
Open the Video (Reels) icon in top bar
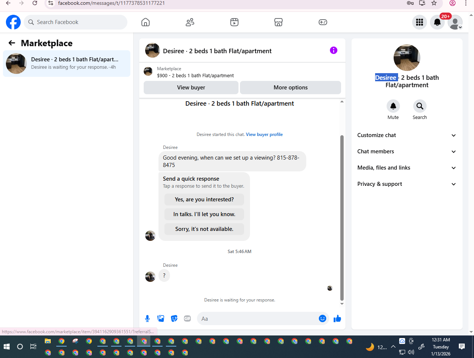(x=234, y=22)
